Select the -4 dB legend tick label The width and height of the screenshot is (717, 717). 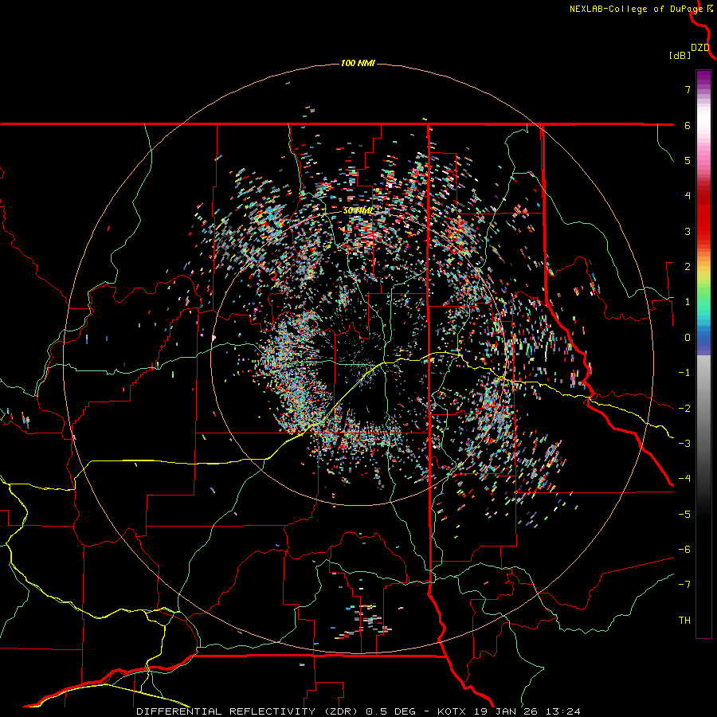[x=684, y=479]
